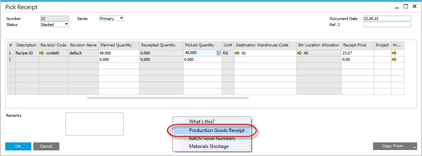The height and width of the screenshot is (156, 422).
Task: Click Bin Location Allocation column header
Action: pyautogui.click(x=319, y=45)
